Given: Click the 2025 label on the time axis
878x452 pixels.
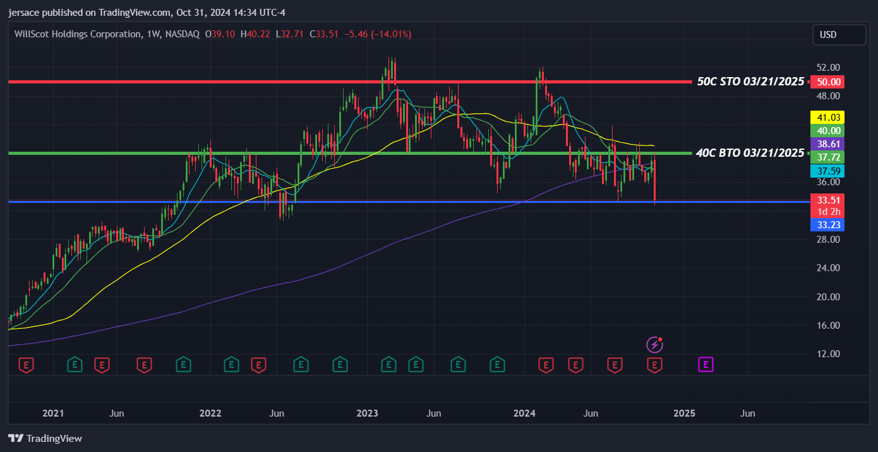Looking at the screenshot, I should 685,413.
